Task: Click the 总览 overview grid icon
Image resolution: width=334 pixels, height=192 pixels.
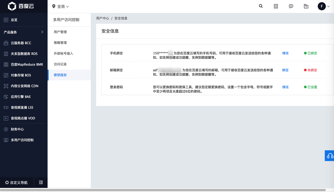Action: pyautogui.click(x=6, y=20)
